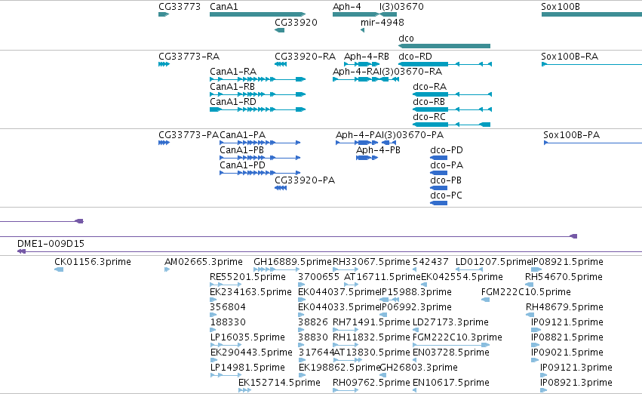Open EST EK290443.5prime
The height and width of the screenshot is (394, 642).
point(251,352)
